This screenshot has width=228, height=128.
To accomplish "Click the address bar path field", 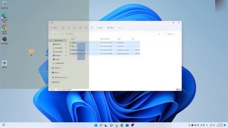I will 110,34.
